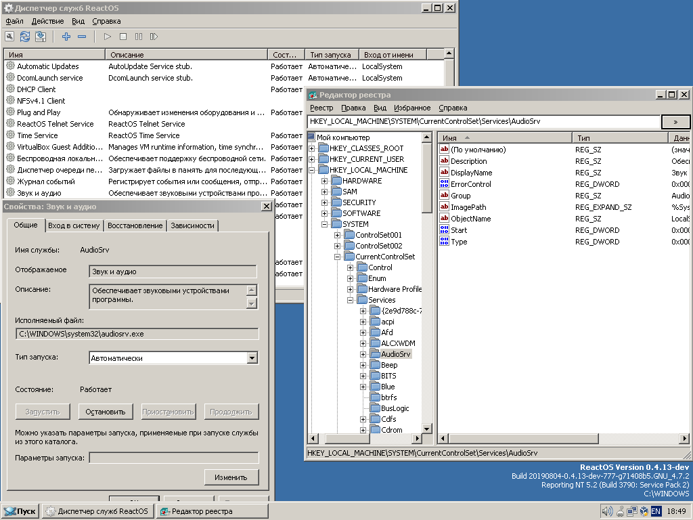693x520 pixels.
Task: Click the Изменить button
Action: (x=231, y=477)
